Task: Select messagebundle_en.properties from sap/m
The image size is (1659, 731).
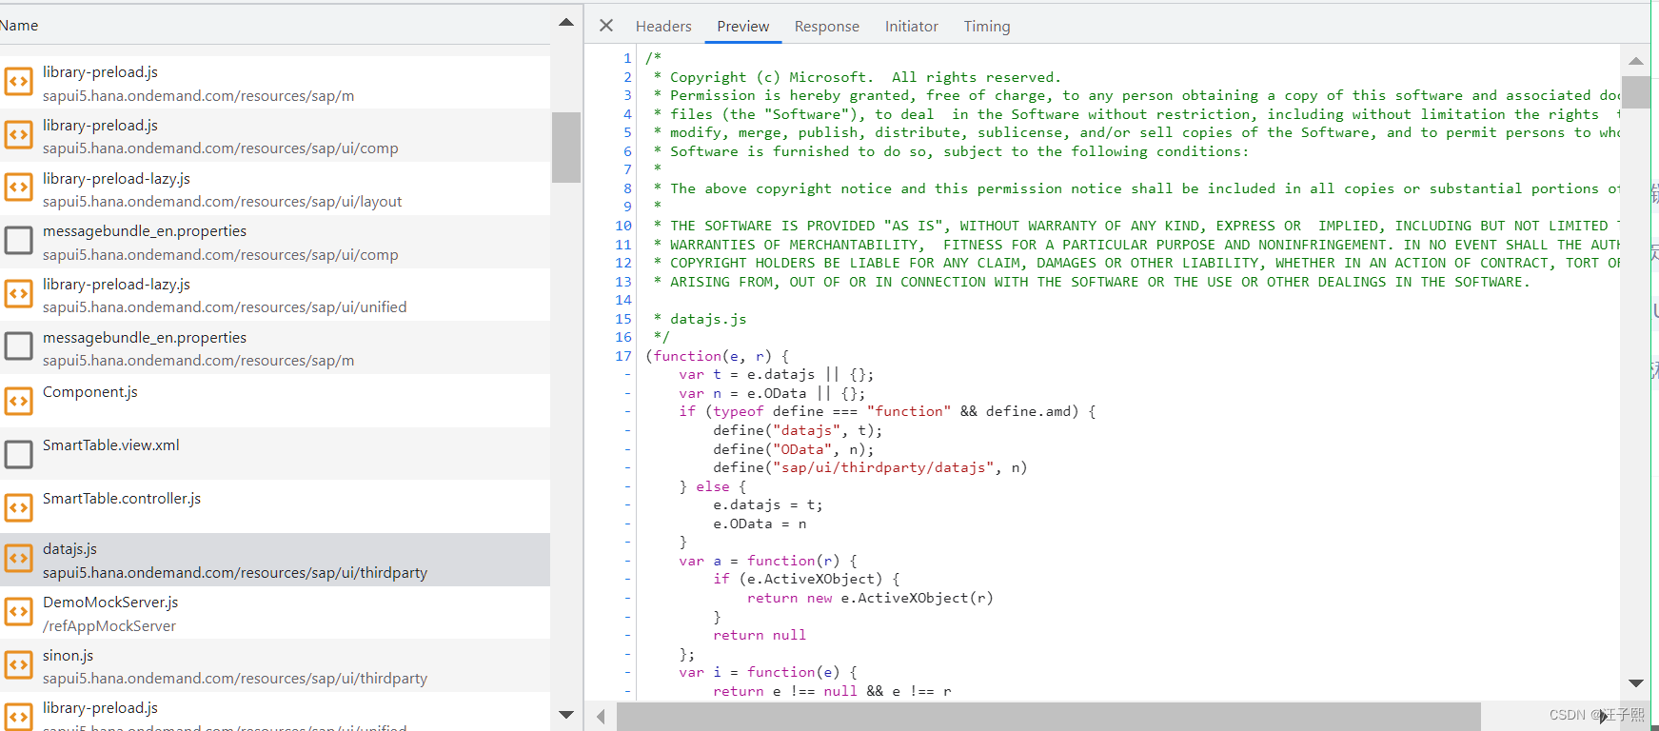Action: (x=275, y=347)
